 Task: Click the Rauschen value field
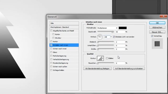(120, 63)
